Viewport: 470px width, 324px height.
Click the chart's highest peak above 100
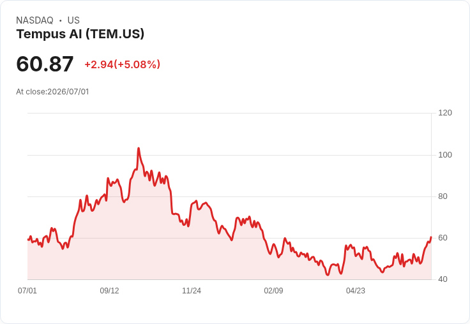(139, 148)
